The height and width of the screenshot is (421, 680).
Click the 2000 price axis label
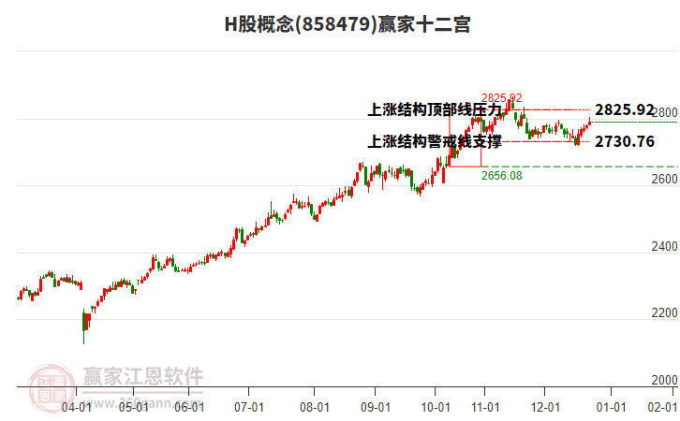[664, 380]
